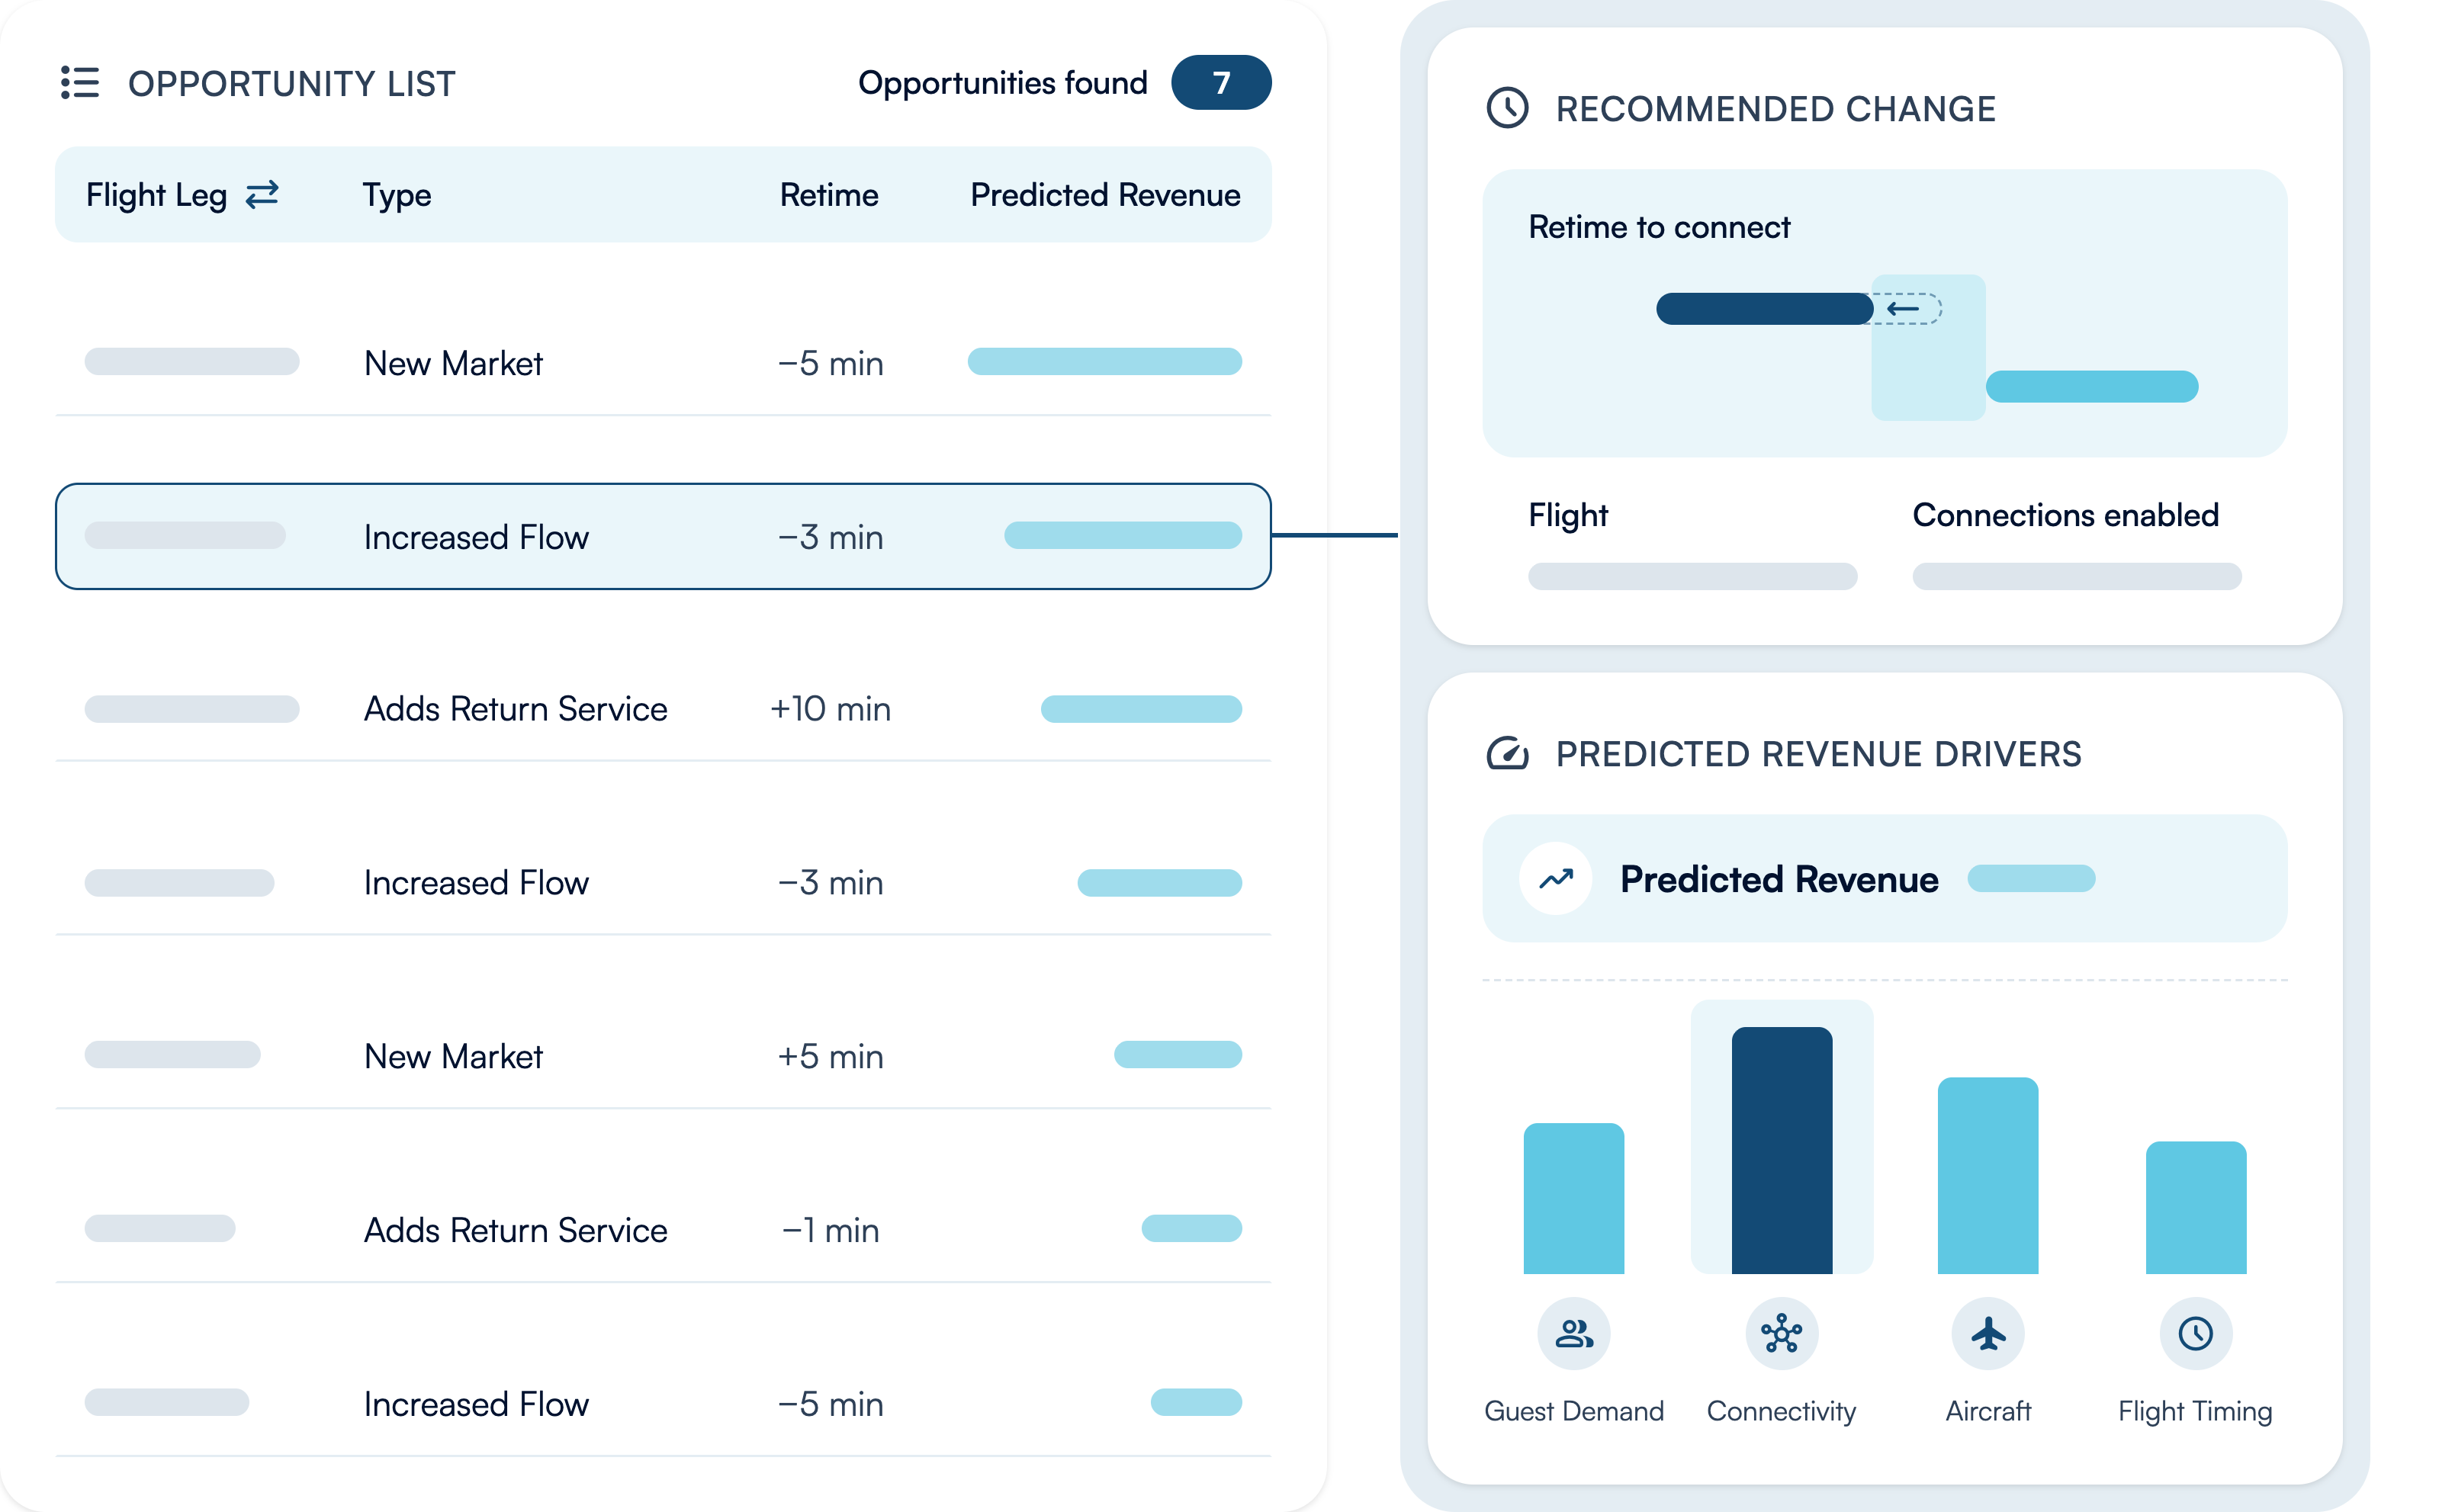
Task: Select the Aircraft plane icon
Action: click(1988, 1333)
